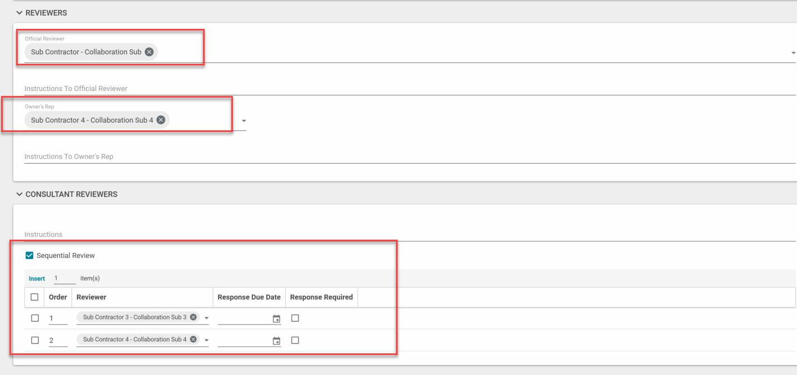Select all rows with header checkbox
The height and width of the screenshot is (375, 797).
(35, 297)
